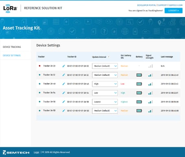This screenshot has width=185, height=157.
Task: Click the Signal strength column header
Action: (x=150, y=56)
